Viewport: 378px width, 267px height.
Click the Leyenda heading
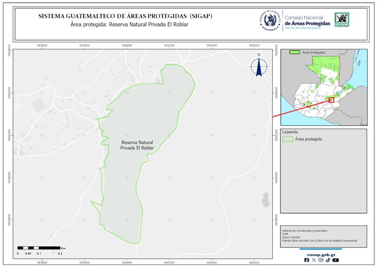[290, 132]
